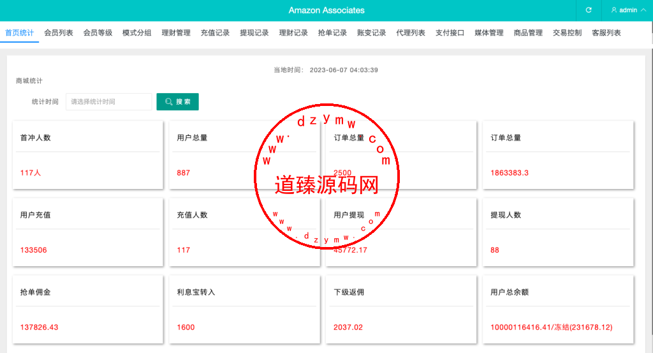The height and width of the screenshot is (353, 653).
Task: Click the 利息宝转入 card title
Action: click(x=196, y=292)
